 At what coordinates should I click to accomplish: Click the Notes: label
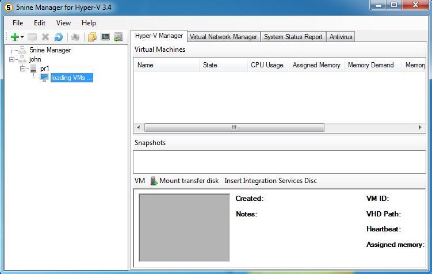[x=246, y=214]
